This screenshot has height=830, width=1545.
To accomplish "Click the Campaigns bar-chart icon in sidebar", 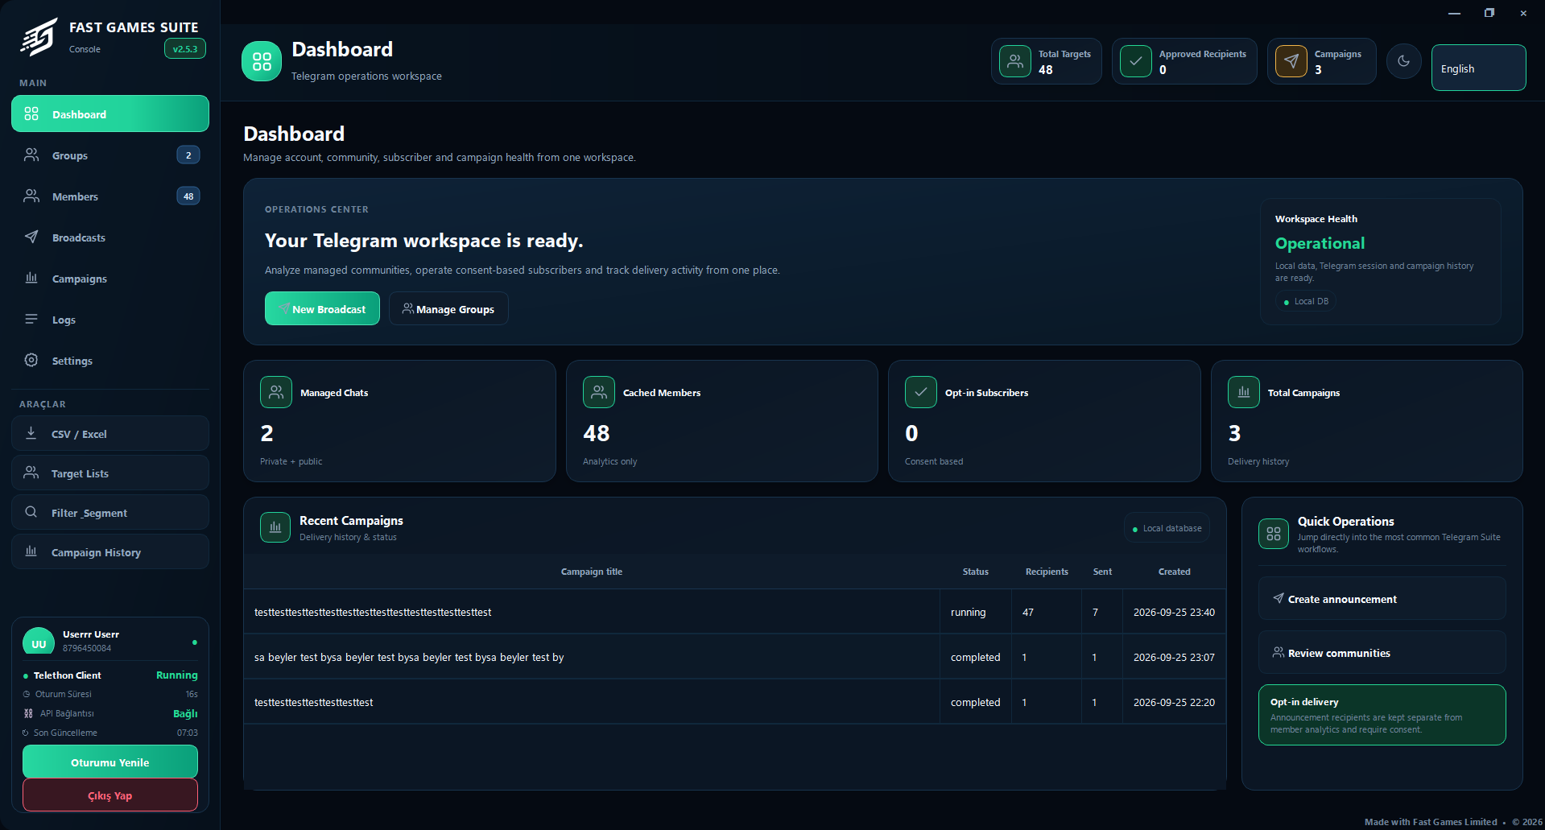I will (x=31, y=278).
